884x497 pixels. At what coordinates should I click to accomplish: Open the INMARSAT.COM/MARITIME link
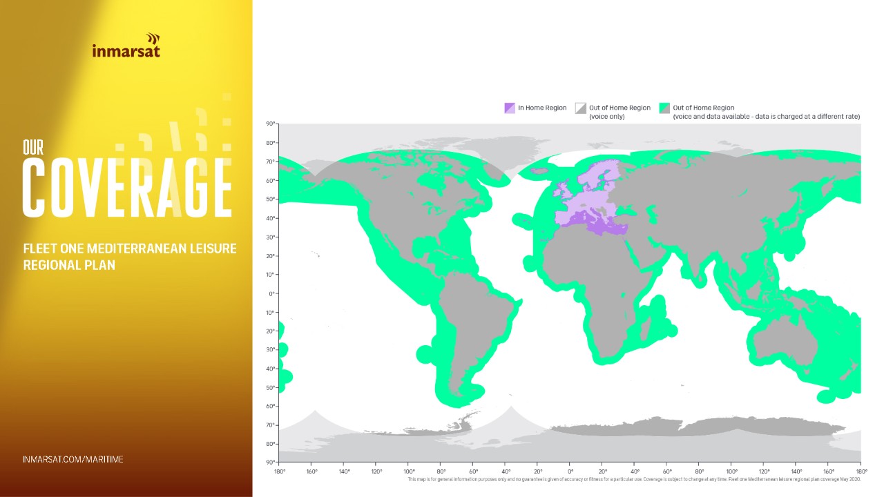[73, 459]
